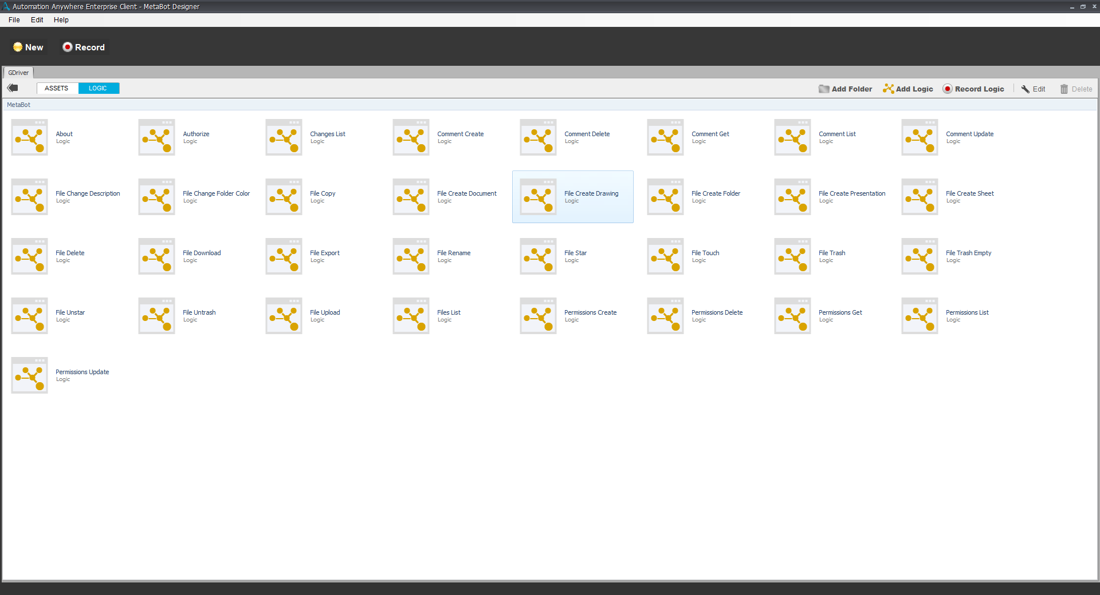The image size is (1100, 595).
Task: Click the 'Comment Update' label text
Action: pyautogui.click(x=970, y=134)
